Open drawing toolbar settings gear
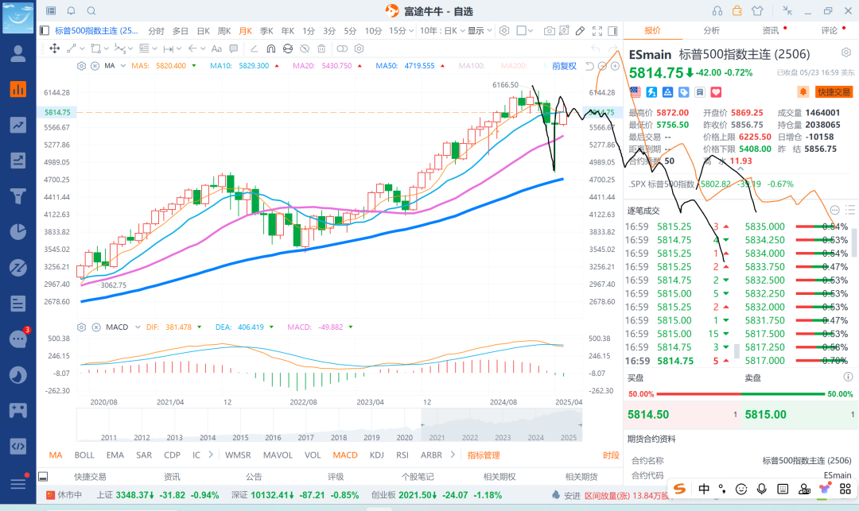Viewport: 859px width, 511px height. (359, 48)
